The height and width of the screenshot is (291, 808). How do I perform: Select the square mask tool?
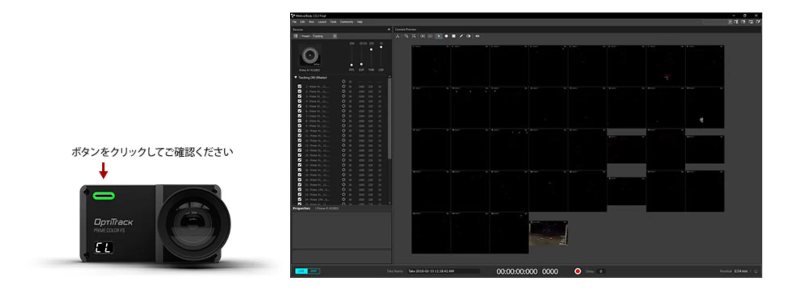click(x=454, y=36)
